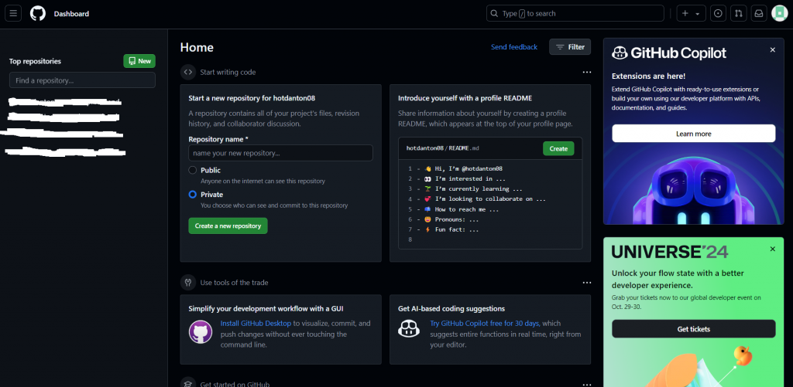Open the Pull requests icon in header
The image size is (793, 387).
point(739,13)
